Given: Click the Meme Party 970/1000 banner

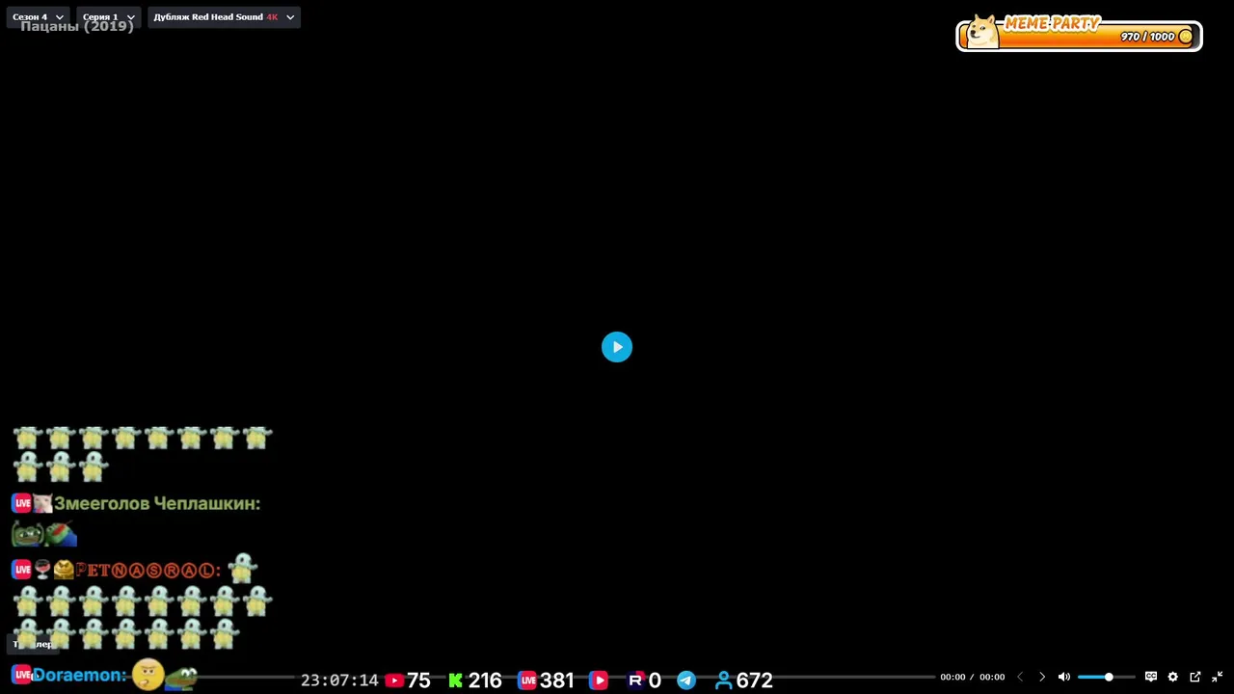Looking at the screenshot, I should point(1079,35).
